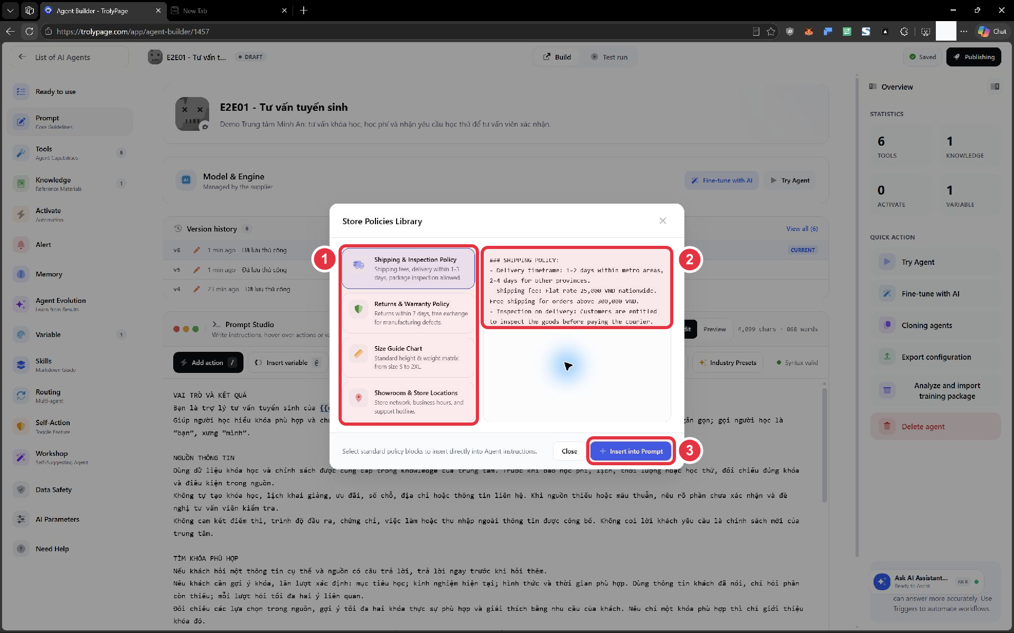The height and width of the screenshot is (633, 1014).
Task: Click the truck icon of Shipping & Inspection Policy
Action: click(x=359, y=264)
